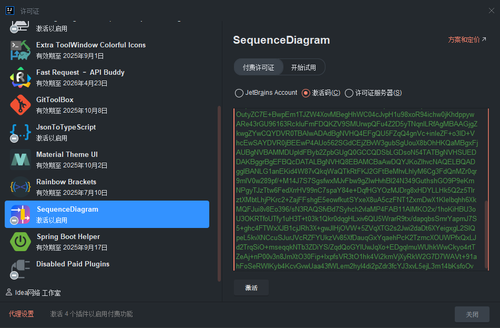Click the plugin list vertical scrollbar
The height and width of the screenshot is (328, 500).
219,194
